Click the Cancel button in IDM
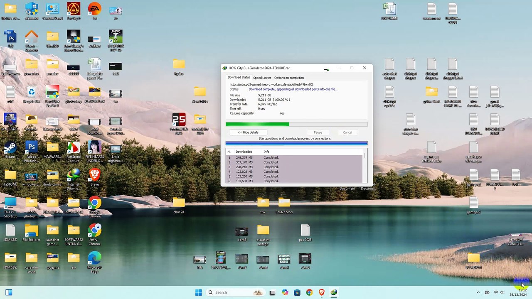 click(x=347, y=132)
